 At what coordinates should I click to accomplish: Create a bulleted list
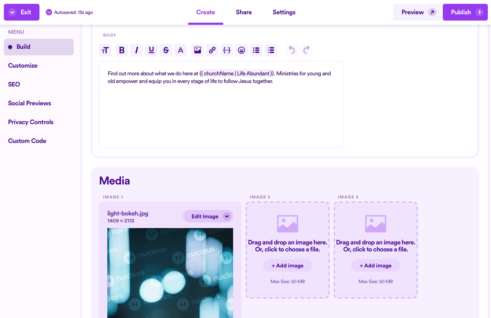coord(256,50)
